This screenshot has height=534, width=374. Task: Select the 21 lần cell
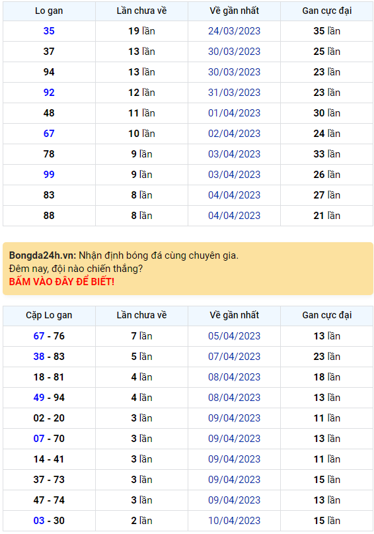point(327,216)
